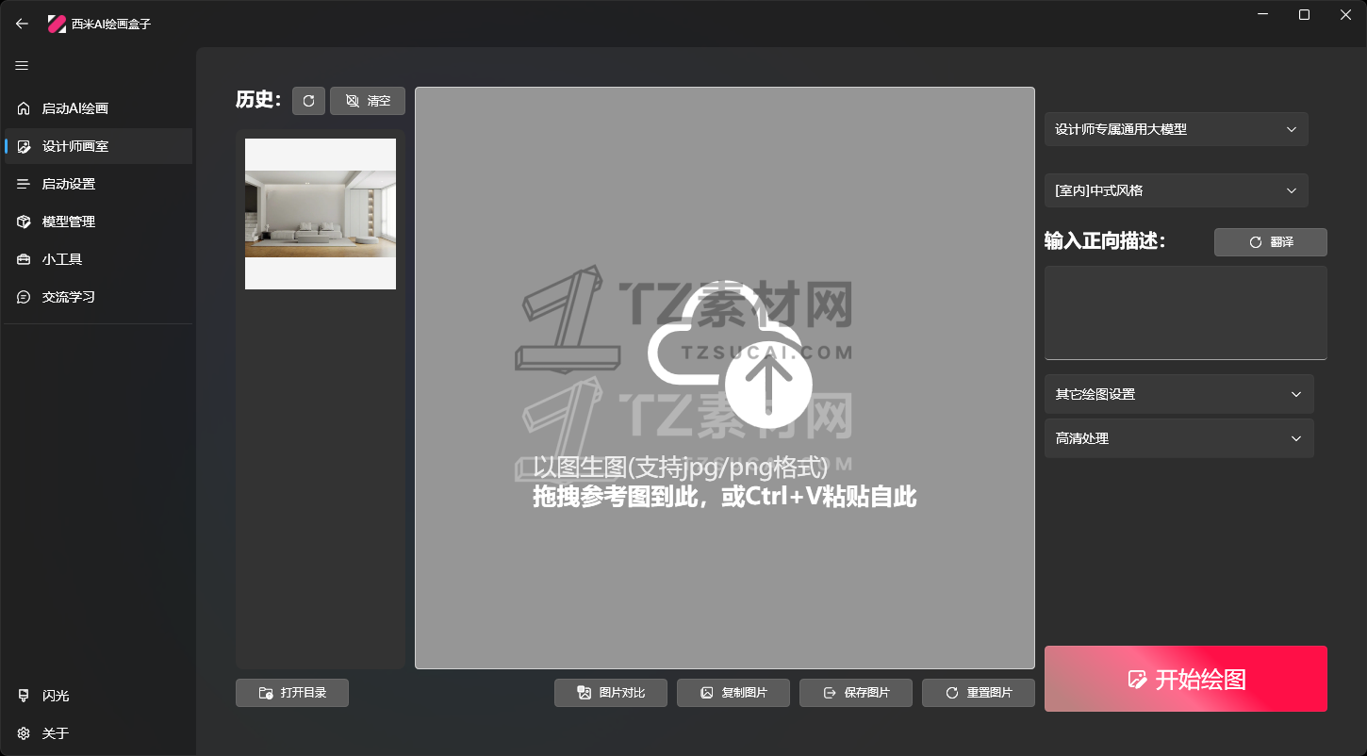Image resolution: width=1367 pixels, height=756 pixels.
Task: Click the 历史: heading label
Action: tap(258, 100)
